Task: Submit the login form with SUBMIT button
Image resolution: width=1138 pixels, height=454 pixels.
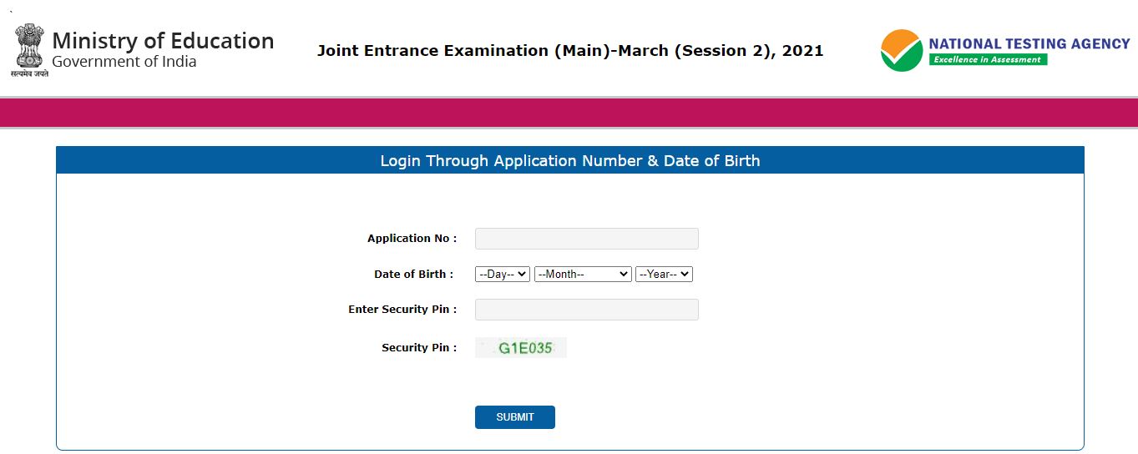Action: (x=514, y=417)
